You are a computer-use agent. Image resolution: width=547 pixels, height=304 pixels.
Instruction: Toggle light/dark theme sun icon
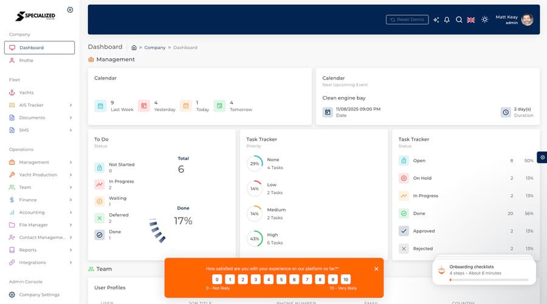coord(484,20)
